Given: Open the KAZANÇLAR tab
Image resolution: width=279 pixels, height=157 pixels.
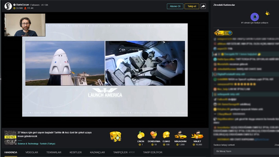Looking at the screenshot, I should (97, 152).
